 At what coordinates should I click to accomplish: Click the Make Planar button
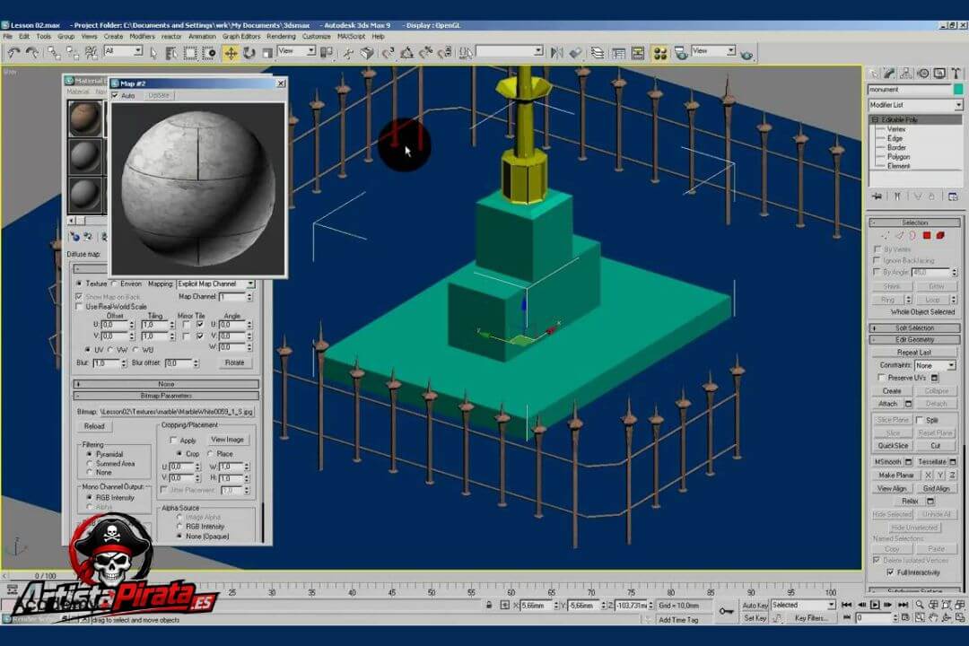[896, 476]
